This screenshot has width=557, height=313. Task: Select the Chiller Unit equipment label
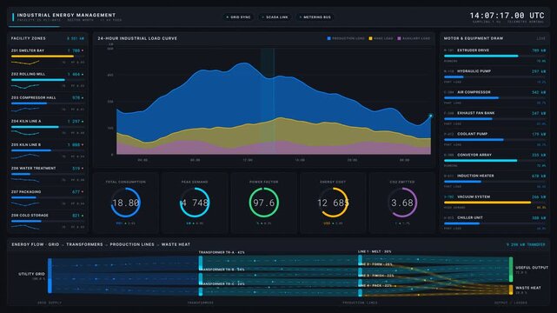click(469, 217)
